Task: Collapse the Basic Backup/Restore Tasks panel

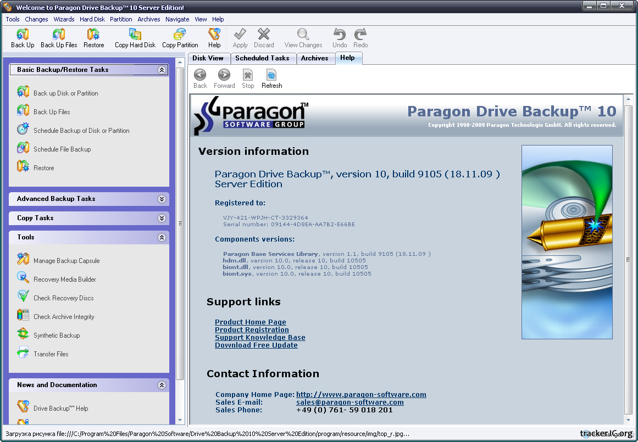Action: [162, 70]
